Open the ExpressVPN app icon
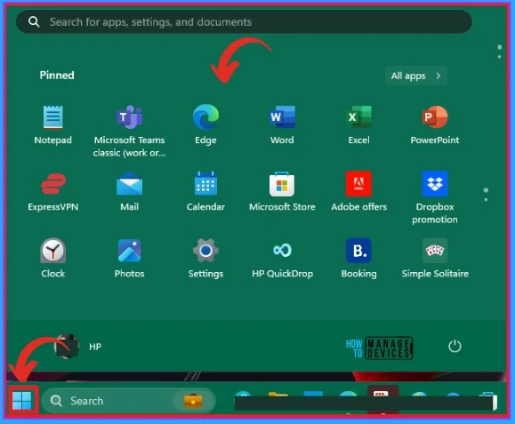The image size is (515, 424). click(x=52, y=184)
